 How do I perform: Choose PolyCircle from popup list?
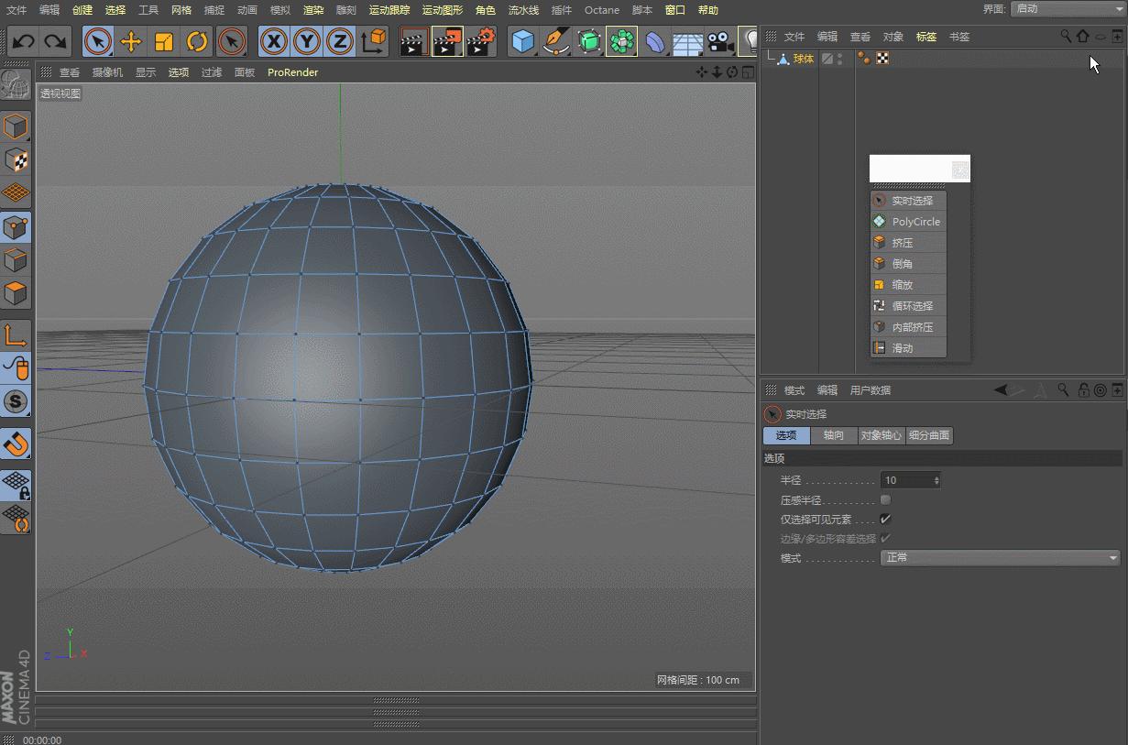pos(908,222)
